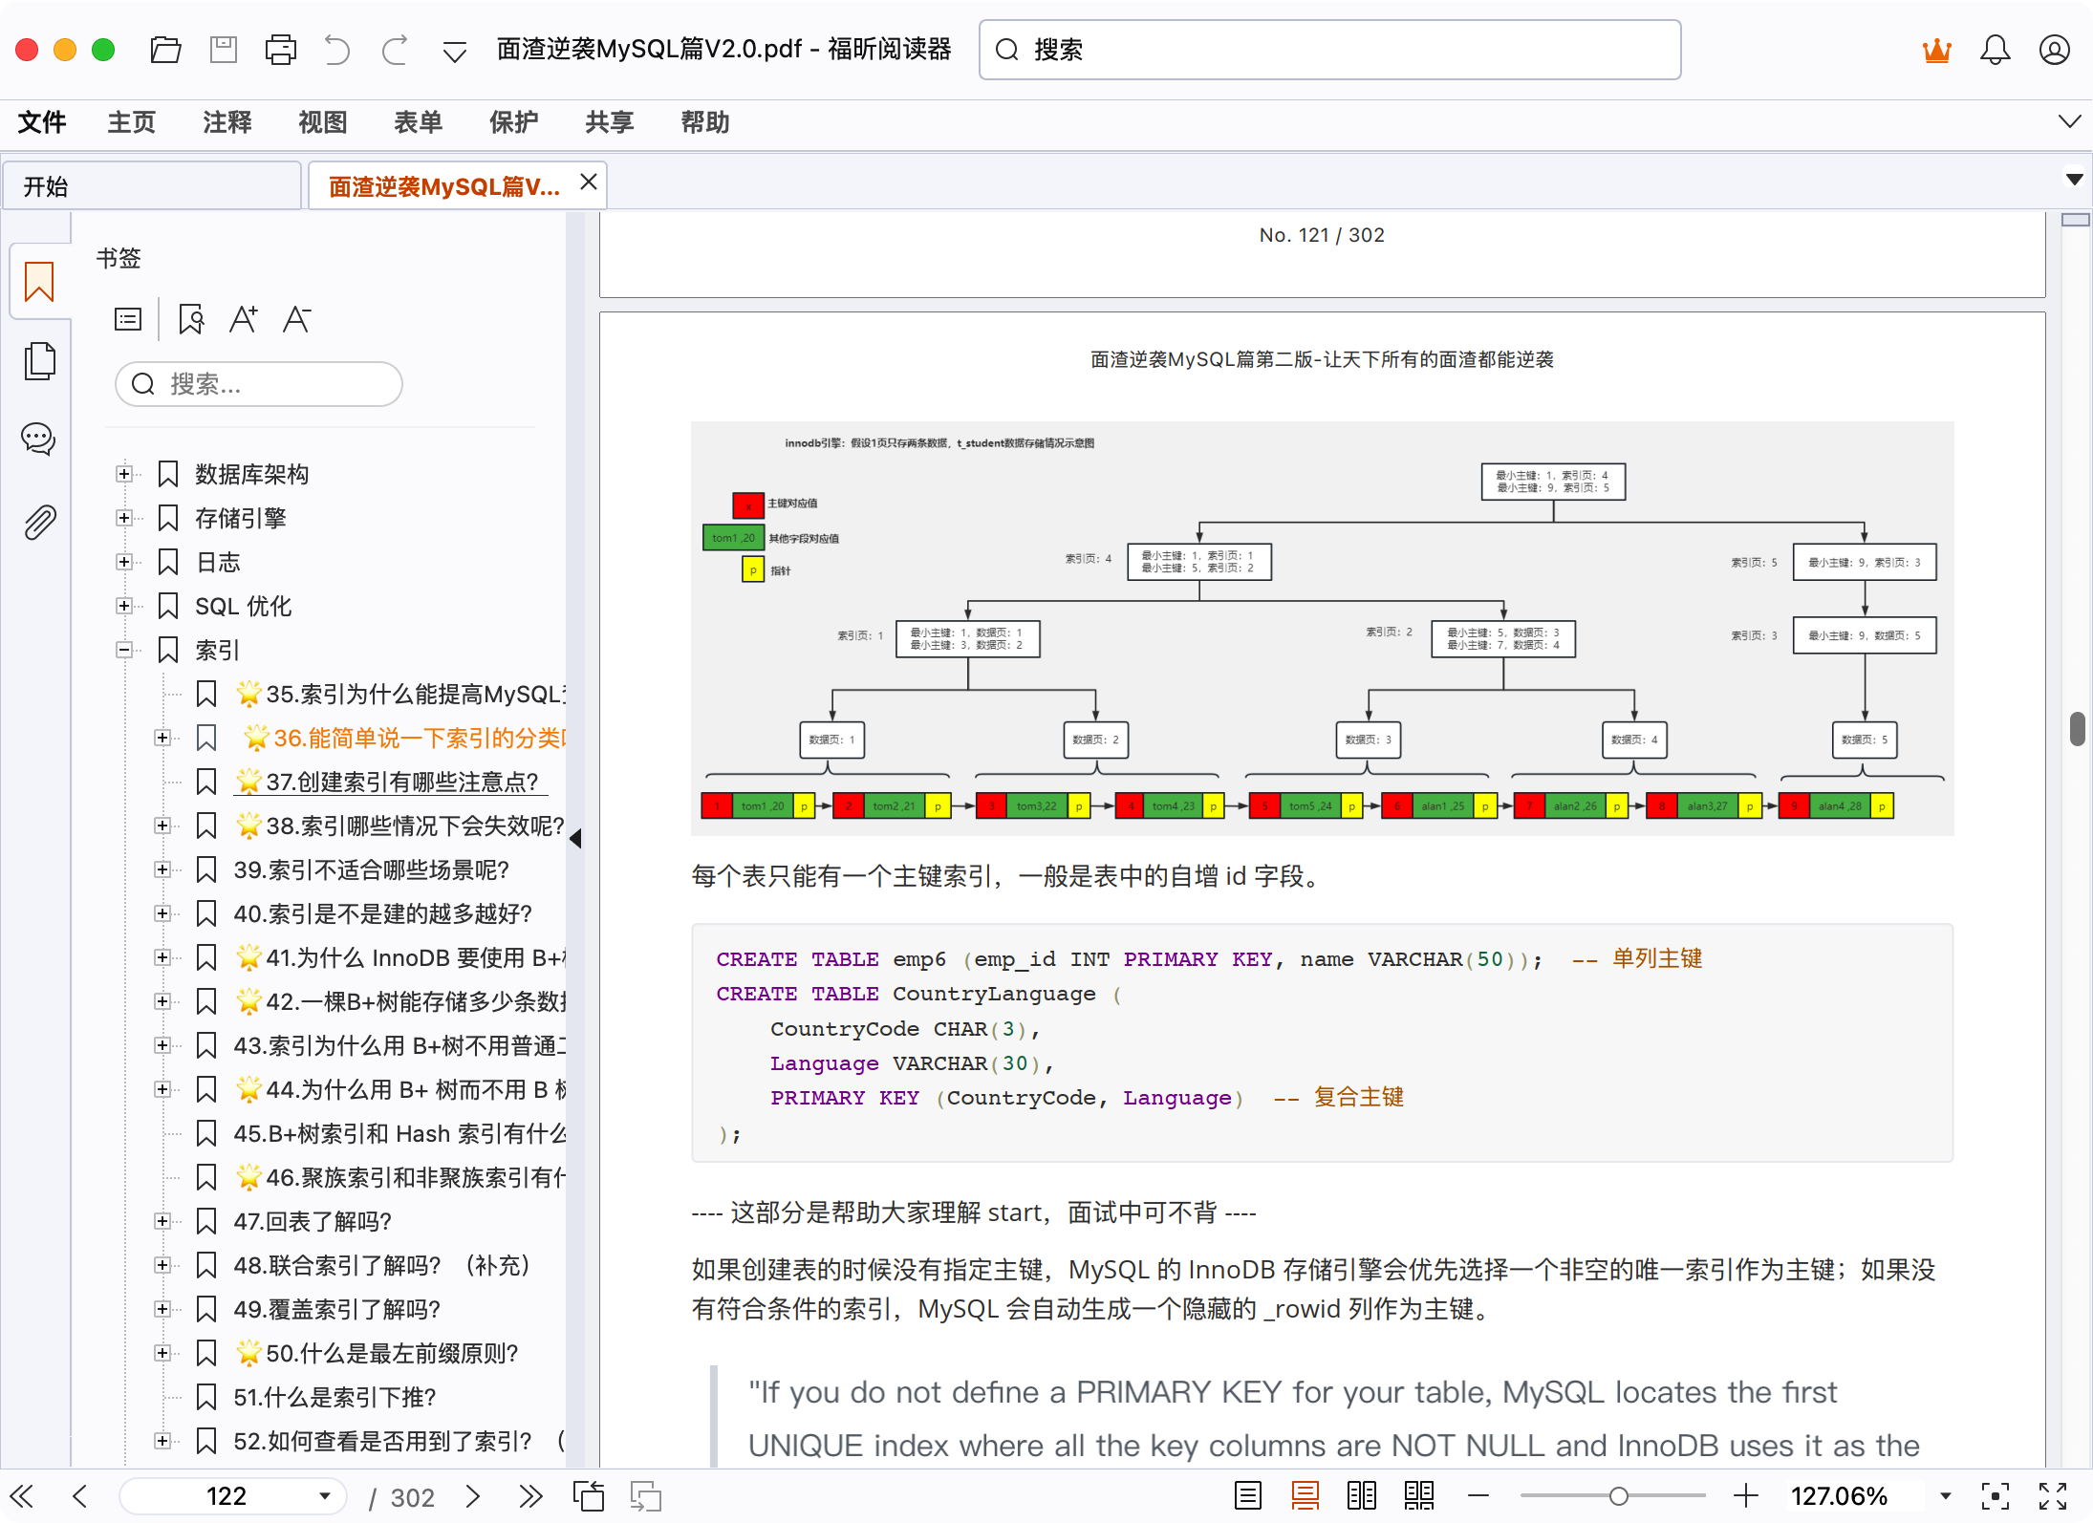
Task: Open the Comments panel in sidebar
Action: pos(38,439)
